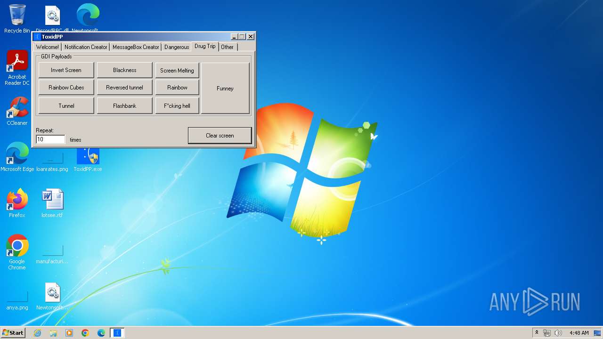Click the Flashbank button
The image size is (603, 339).
pyautogui.click(x=124, y=106)
